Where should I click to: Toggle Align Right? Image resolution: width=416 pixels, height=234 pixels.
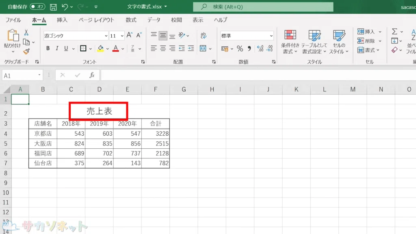172,48
